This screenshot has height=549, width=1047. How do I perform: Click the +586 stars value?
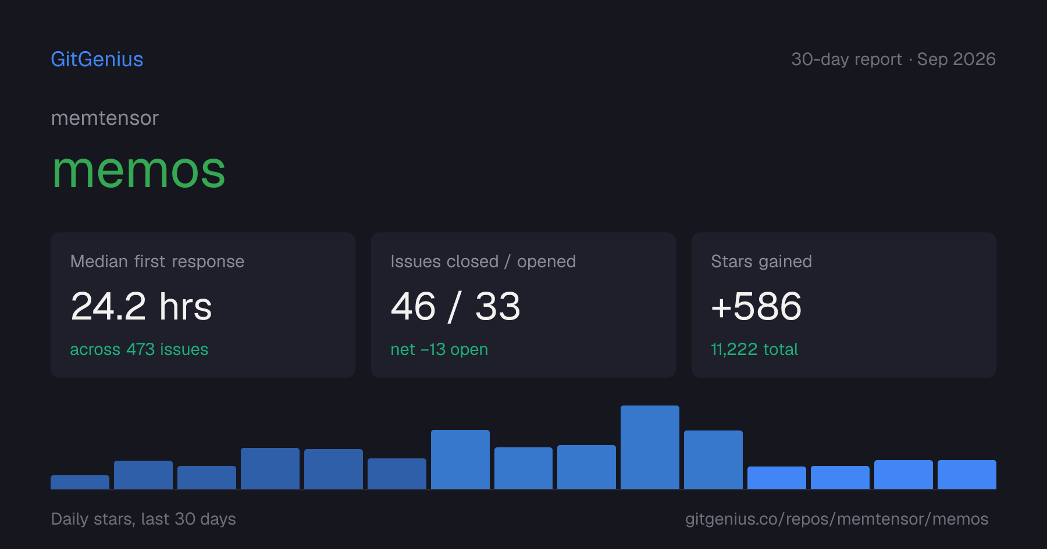click(756, 306)
